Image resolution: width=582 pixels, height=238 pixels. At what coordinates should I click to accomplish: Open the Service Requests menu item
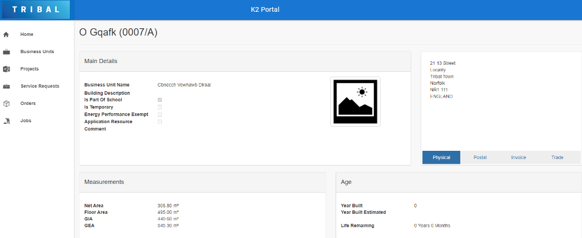[40, 86]
